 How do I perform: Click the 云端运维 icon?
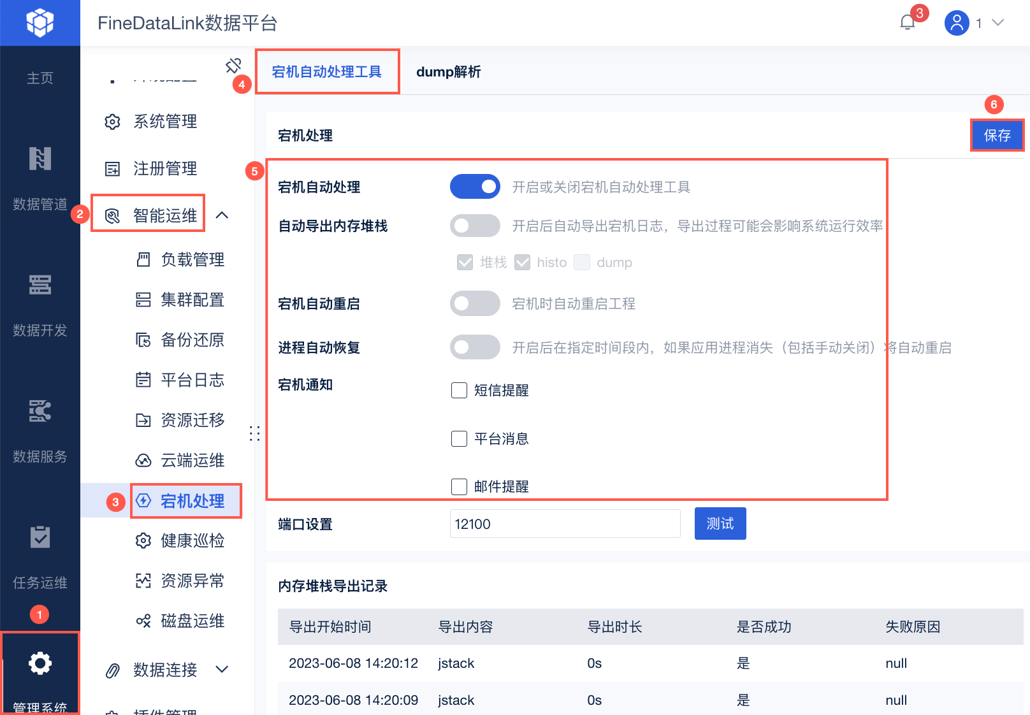[143, 460]
